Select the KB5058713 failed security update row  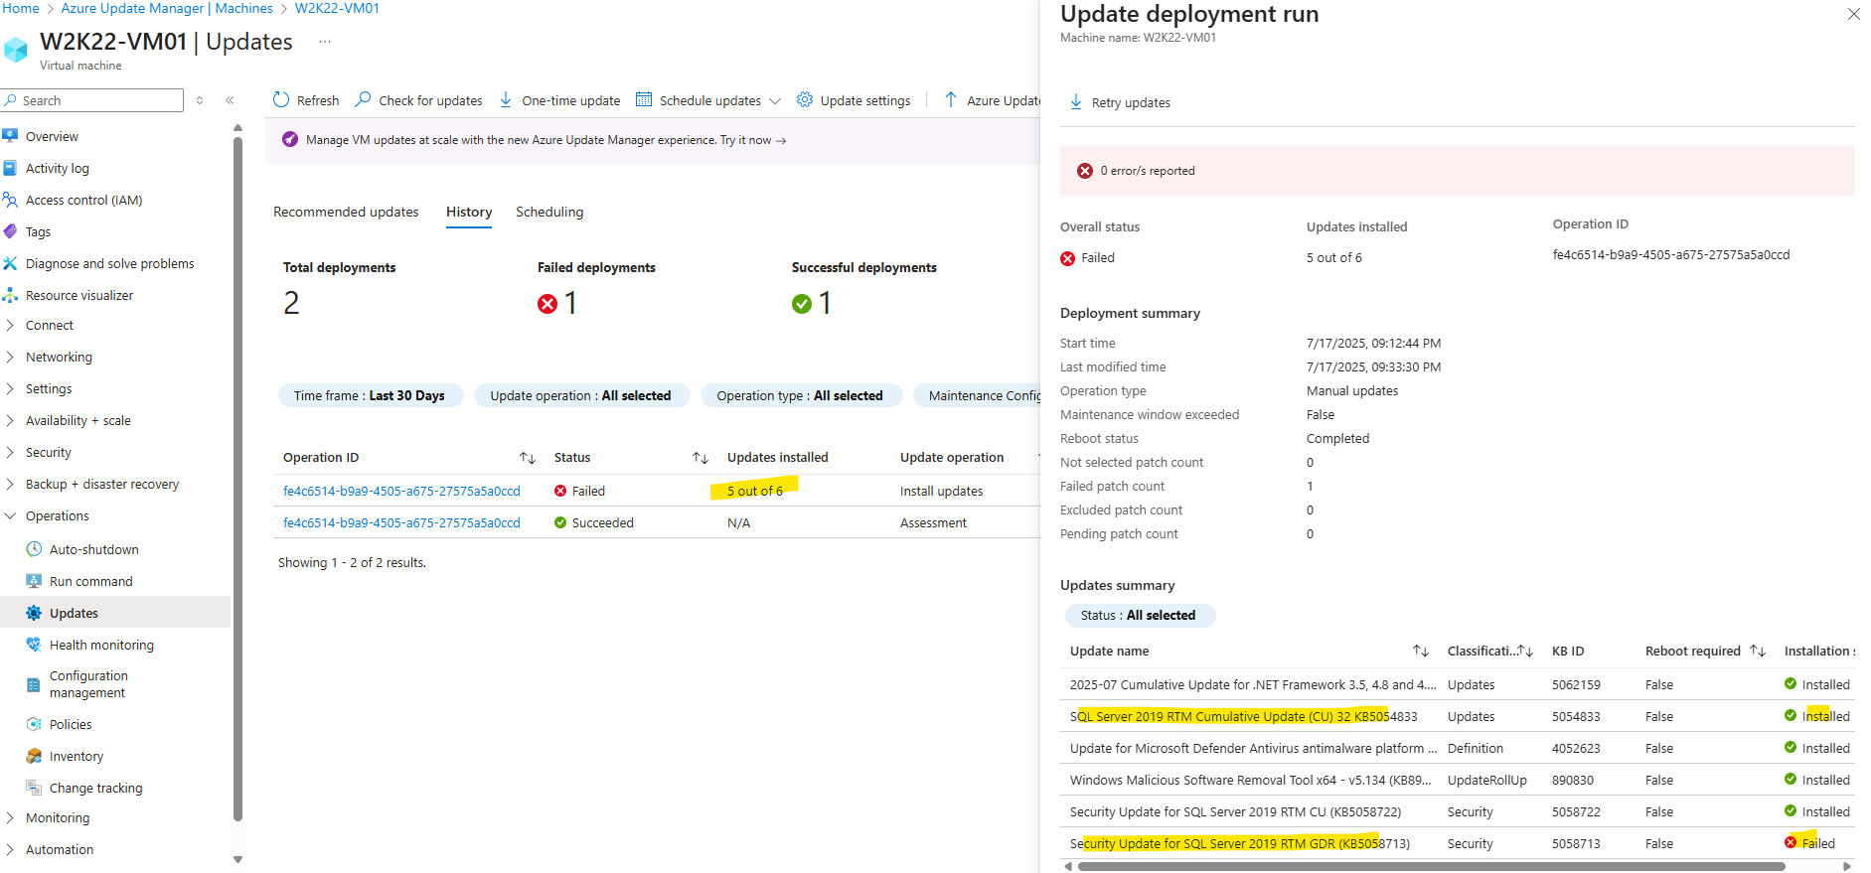tap(1458, 843)
